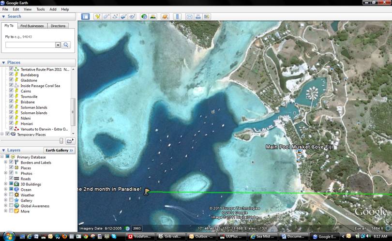Open the planet switcher Saturn icon
392x241 pixels.
pyautogui.click(x=165, y=17)
